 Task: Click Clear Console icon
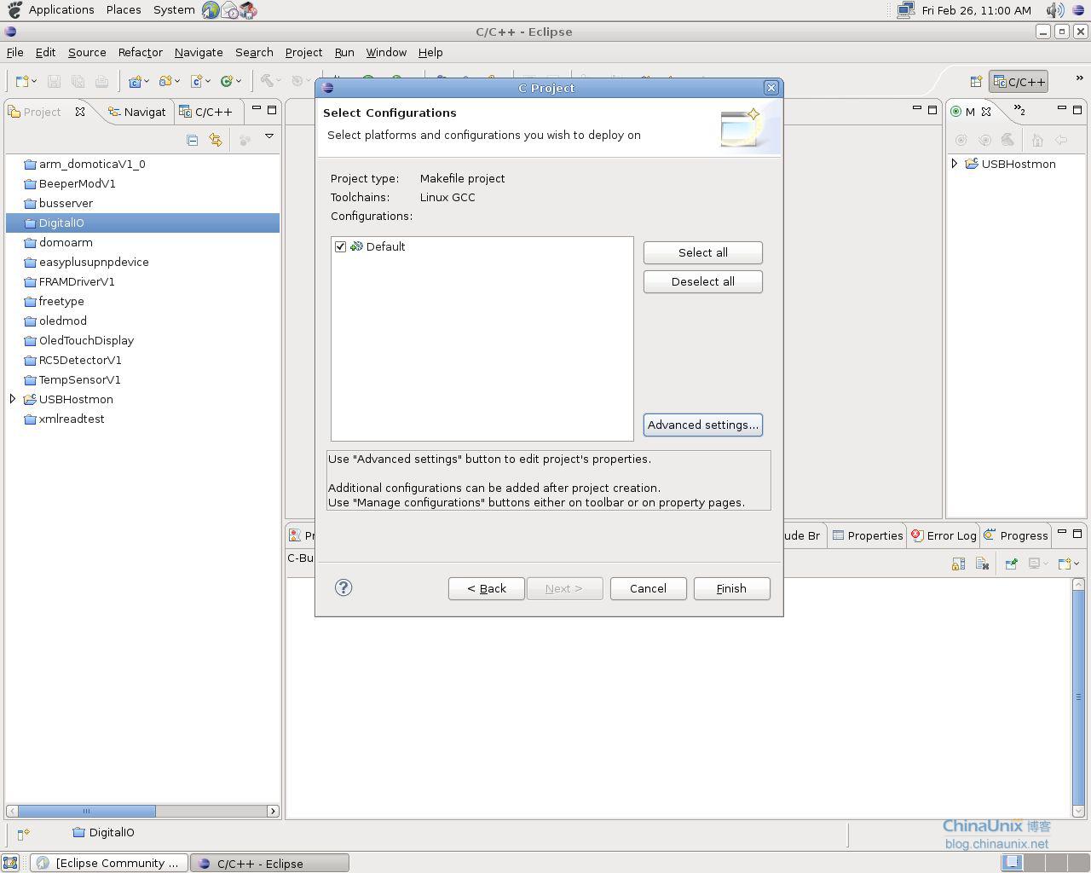pyautogui.click(x=982, y=564)
